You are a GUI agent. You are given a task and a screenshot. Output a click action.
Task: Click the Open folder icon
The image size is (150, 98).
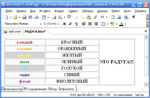[15, 17]
